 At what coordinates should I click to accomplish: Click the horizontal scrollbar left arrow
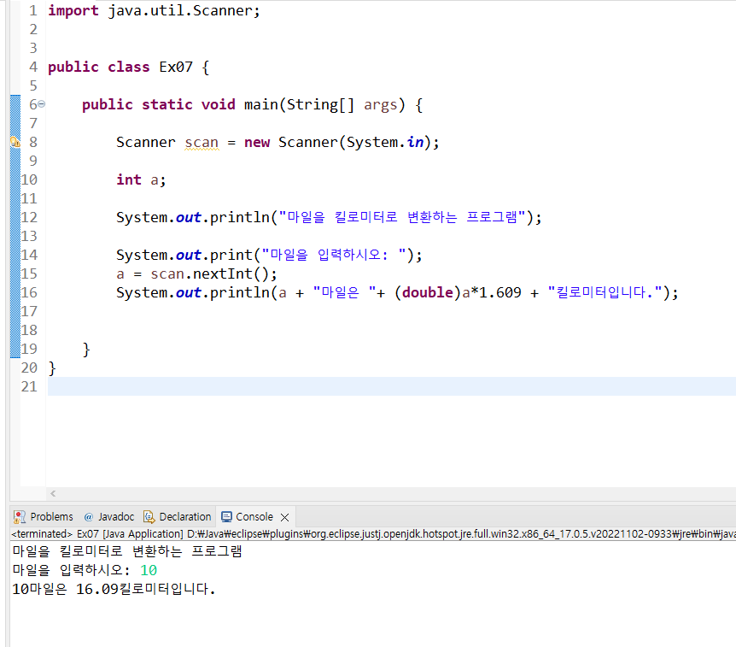pos(53,493)
